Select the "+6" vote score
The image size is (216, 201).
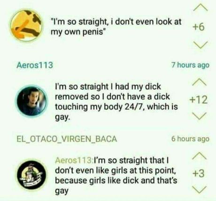(199, 27)
